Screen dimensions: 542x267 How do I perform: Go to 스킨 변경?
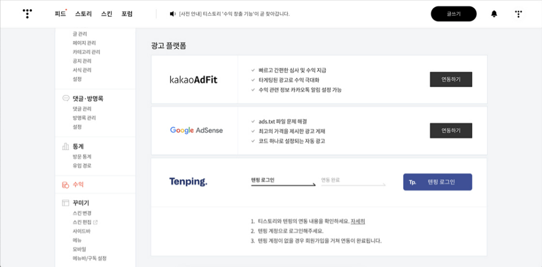[x=82, y=213]
